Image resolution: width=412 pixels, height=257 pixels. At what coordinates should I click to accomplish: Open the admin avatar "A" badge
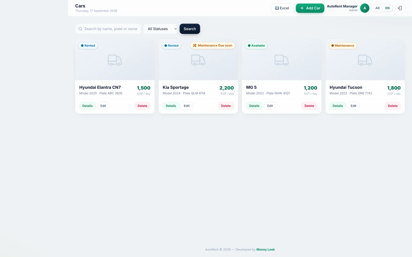[365, 8]
